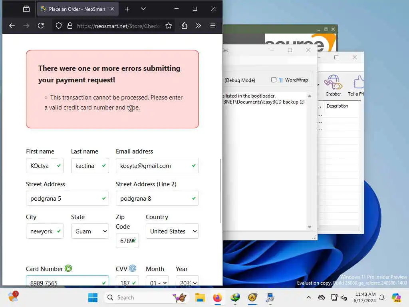Image resolution: width=409 pixels, height=307 pixels.
Task: Reload the NeoSmart checkout page
Action: 41,26
